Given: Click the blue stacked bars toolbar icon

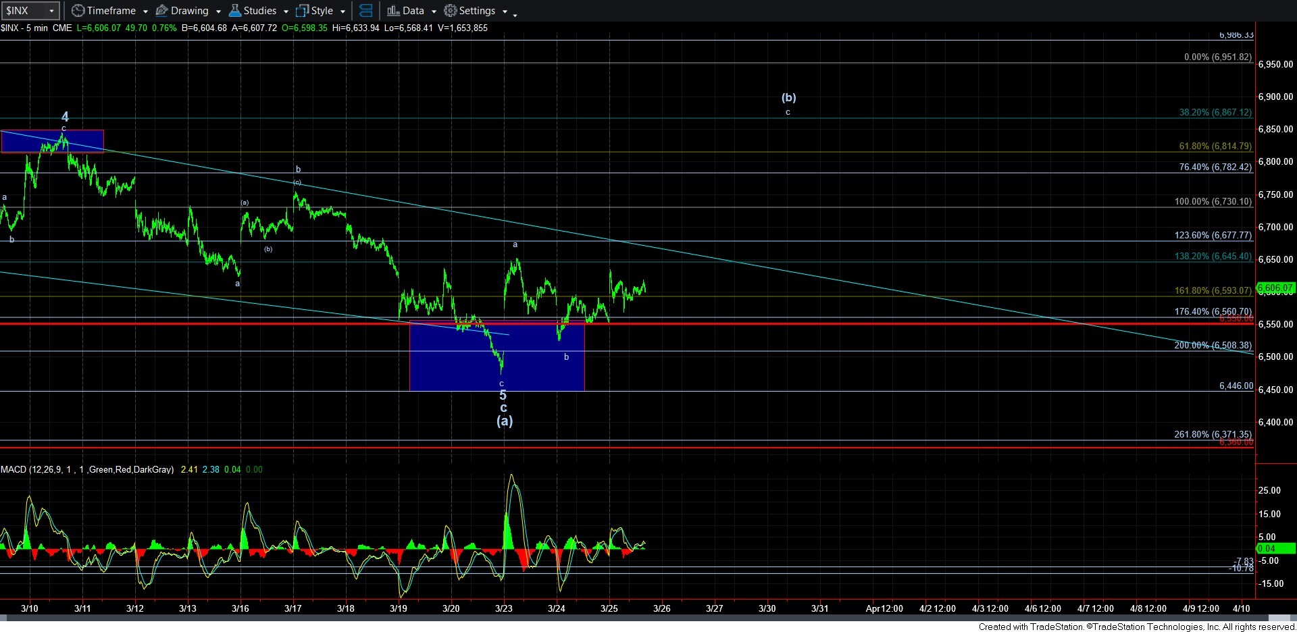Looking at the screenshot, I should [365, 11].
